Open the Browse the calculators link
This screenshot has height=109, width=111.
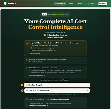tap(37, 62)
